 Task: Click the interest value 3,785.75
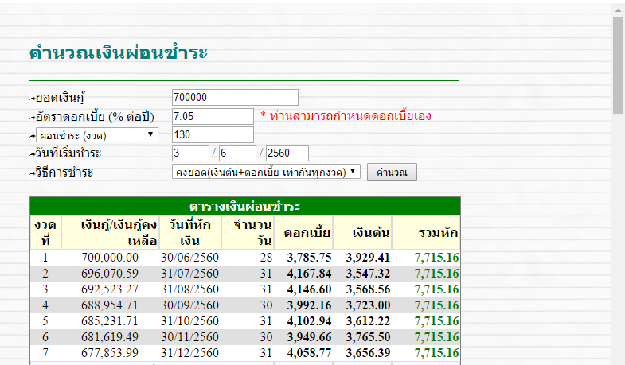309,258
